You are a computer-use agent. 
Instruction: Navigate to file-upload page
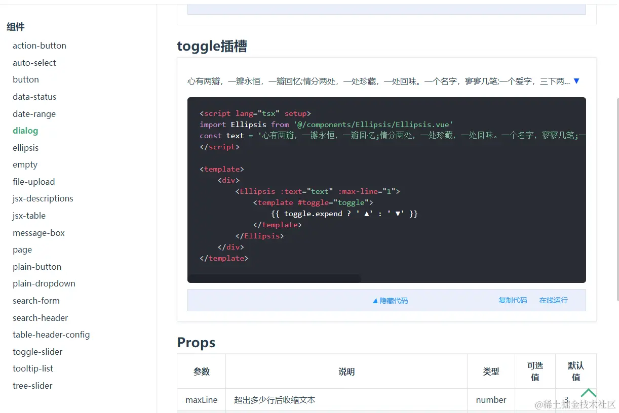[34, 182]
